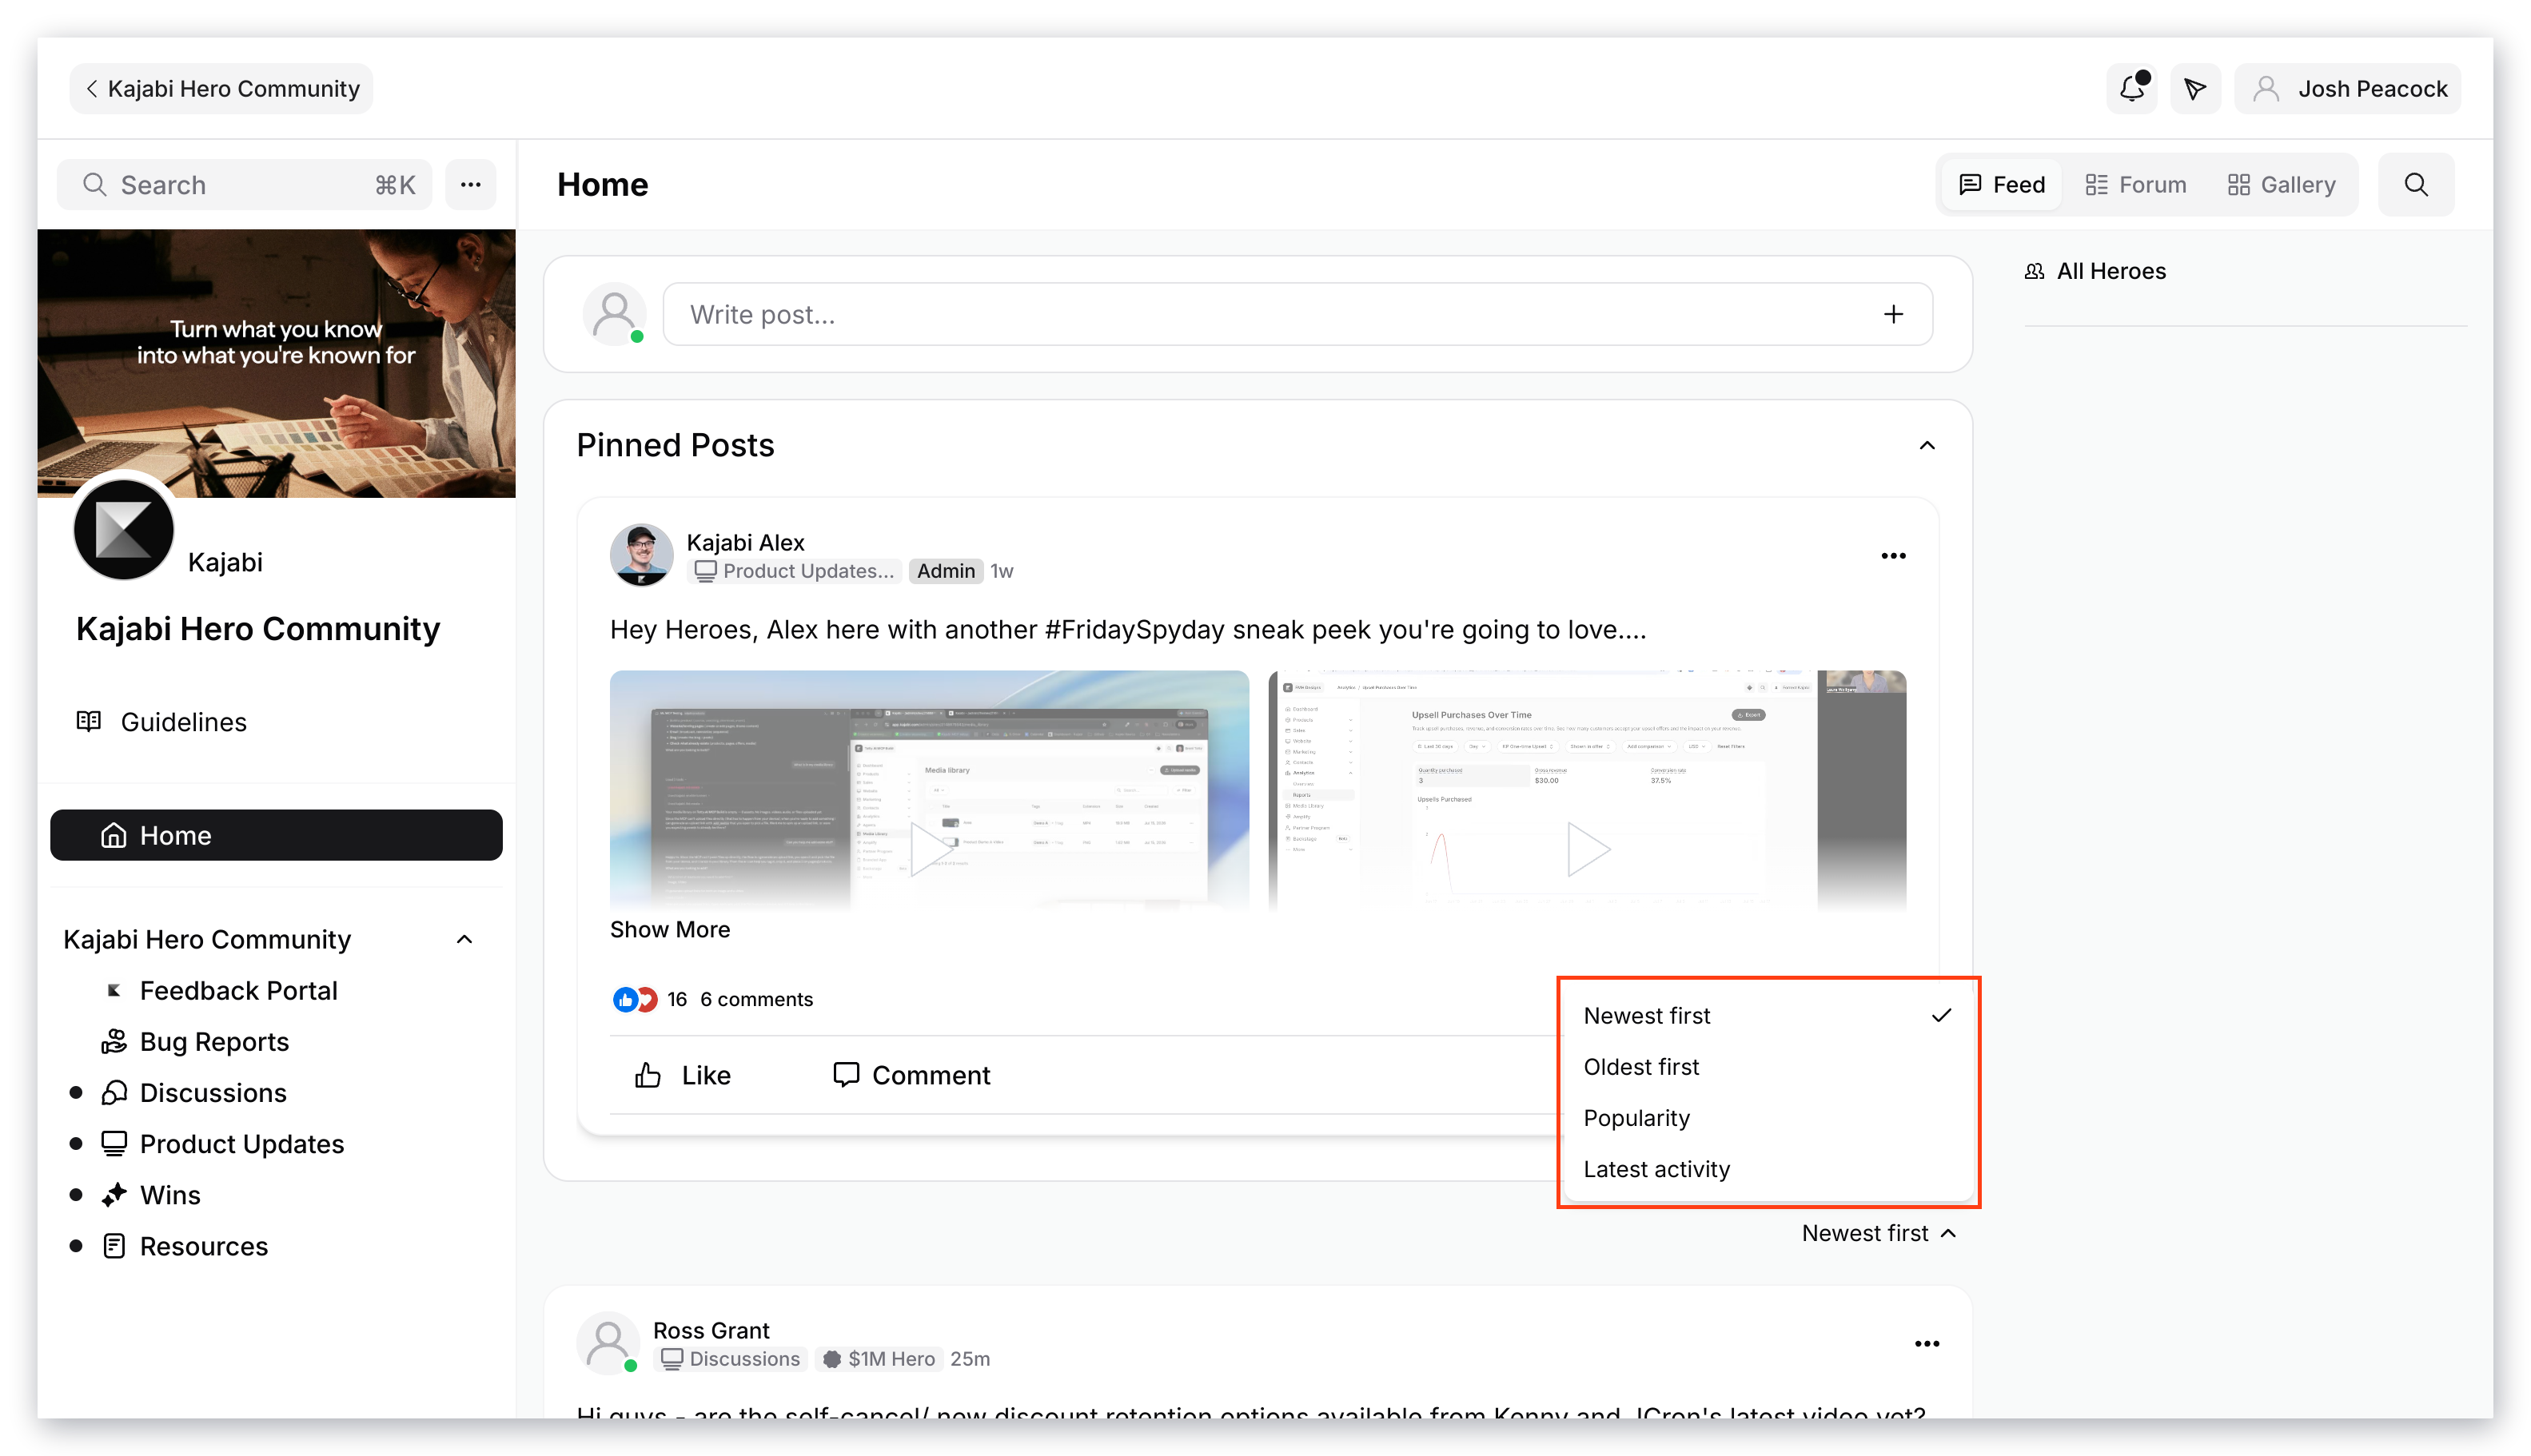
Task: Play the Media library video thumbnail
Action: pos(930,791)
